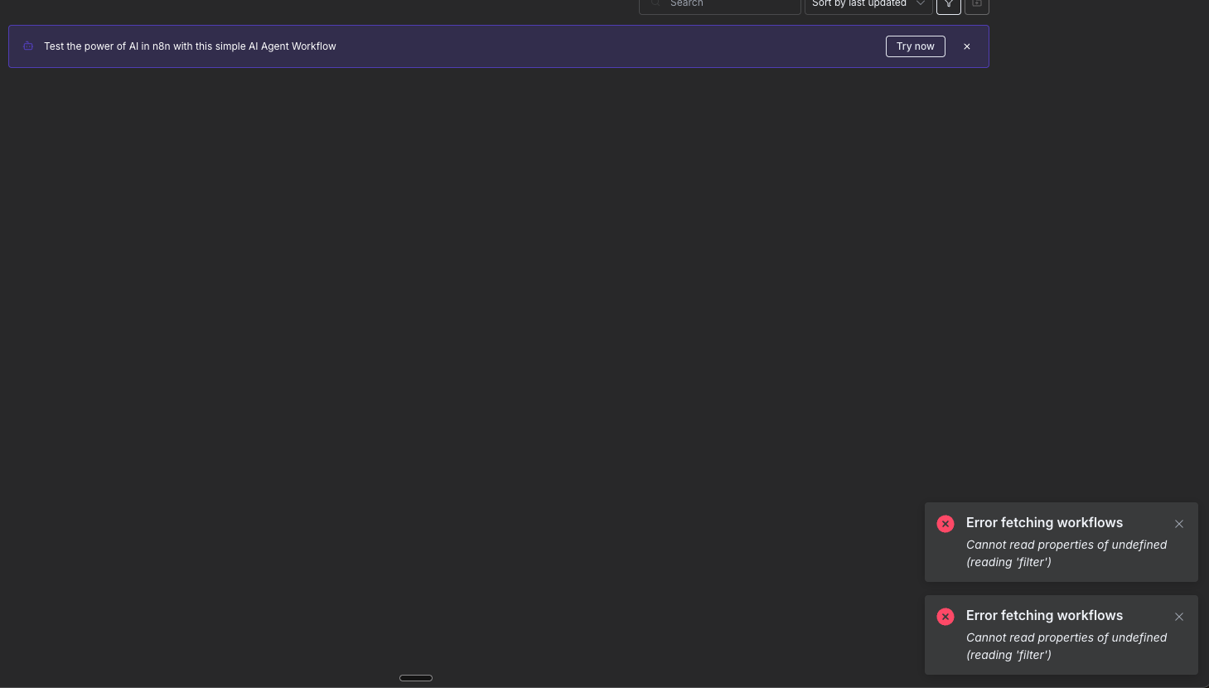Click the error text about undefined 'filter'

click(x=1066, y=553)
